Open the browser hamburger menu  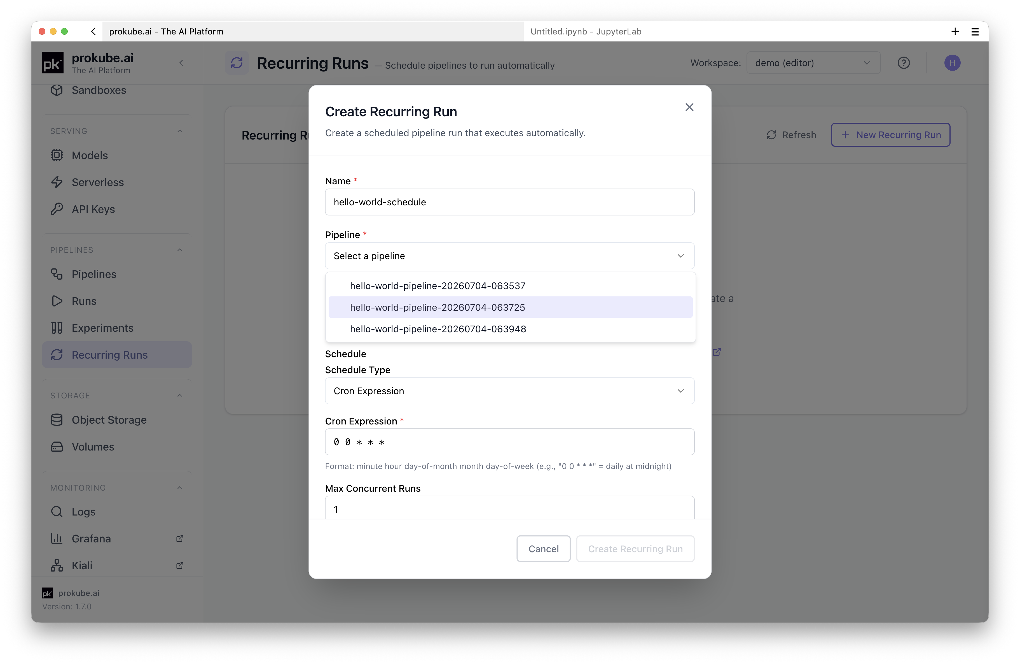point(975,32)
